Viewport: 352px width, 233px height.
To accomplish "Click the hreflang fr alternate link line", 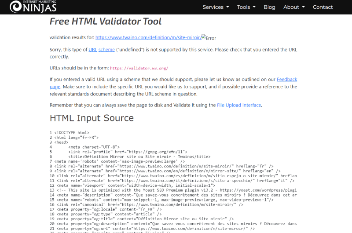I will [161, 166].
